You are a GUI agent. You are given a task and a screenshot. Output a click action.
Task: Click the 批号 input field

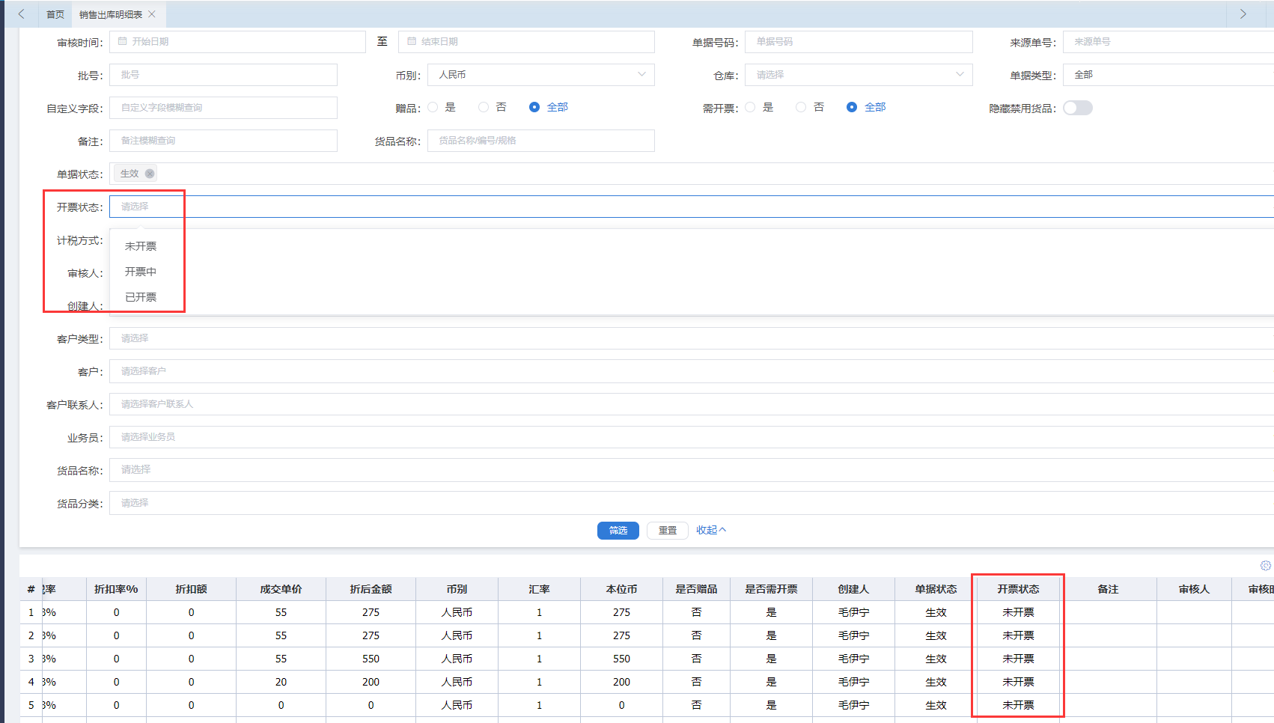223,75
